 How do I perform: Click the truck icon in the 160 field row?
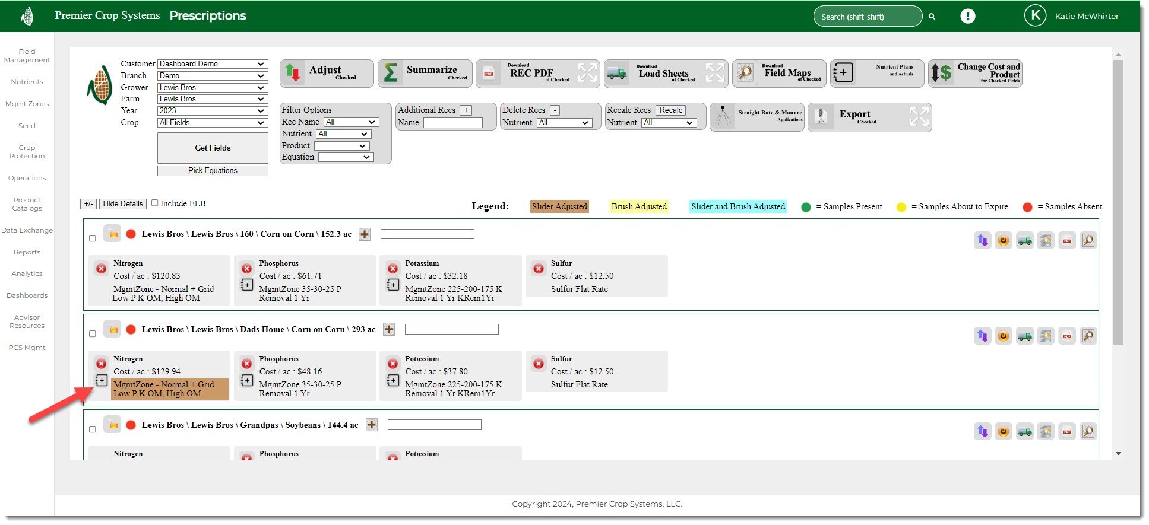click(x=1024, y=241)
